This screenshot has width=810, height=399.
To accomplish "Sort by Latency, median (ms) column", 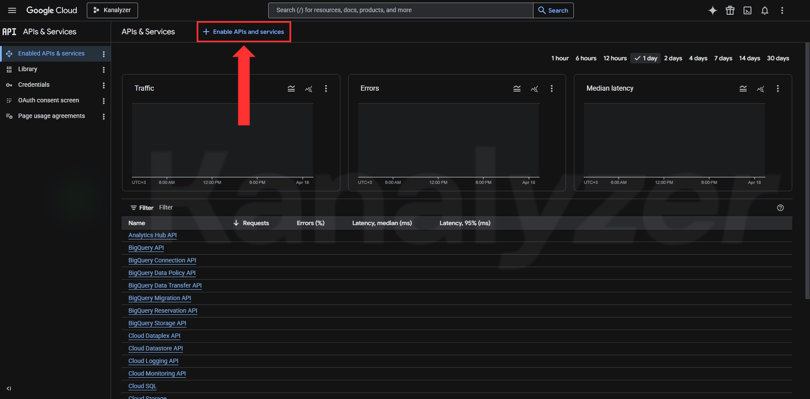I will pos(382,223).
